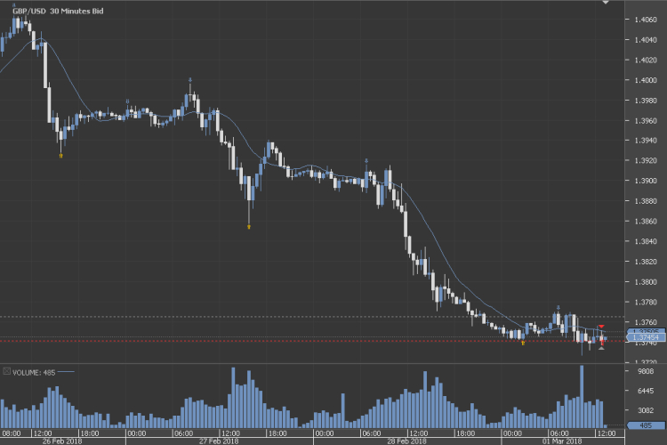Click the orange up-arrow fractal near 00:00 on 01 Mar
The image size is (667, 445).
click(x=523, y=343)
